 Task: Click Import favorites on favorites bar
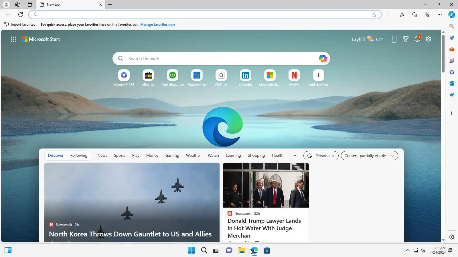click(19, 25)
